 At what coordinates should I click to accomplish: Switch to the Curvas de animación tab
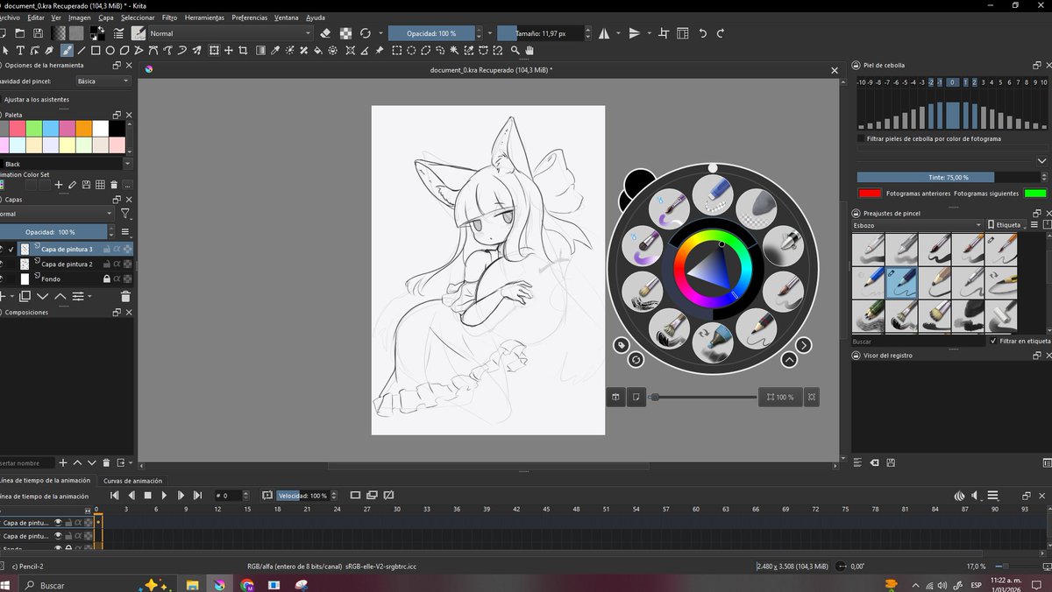(x=131, y=480)
